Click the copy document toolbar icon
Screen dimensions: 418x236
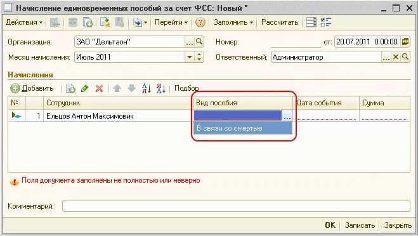tap(88, 22)
